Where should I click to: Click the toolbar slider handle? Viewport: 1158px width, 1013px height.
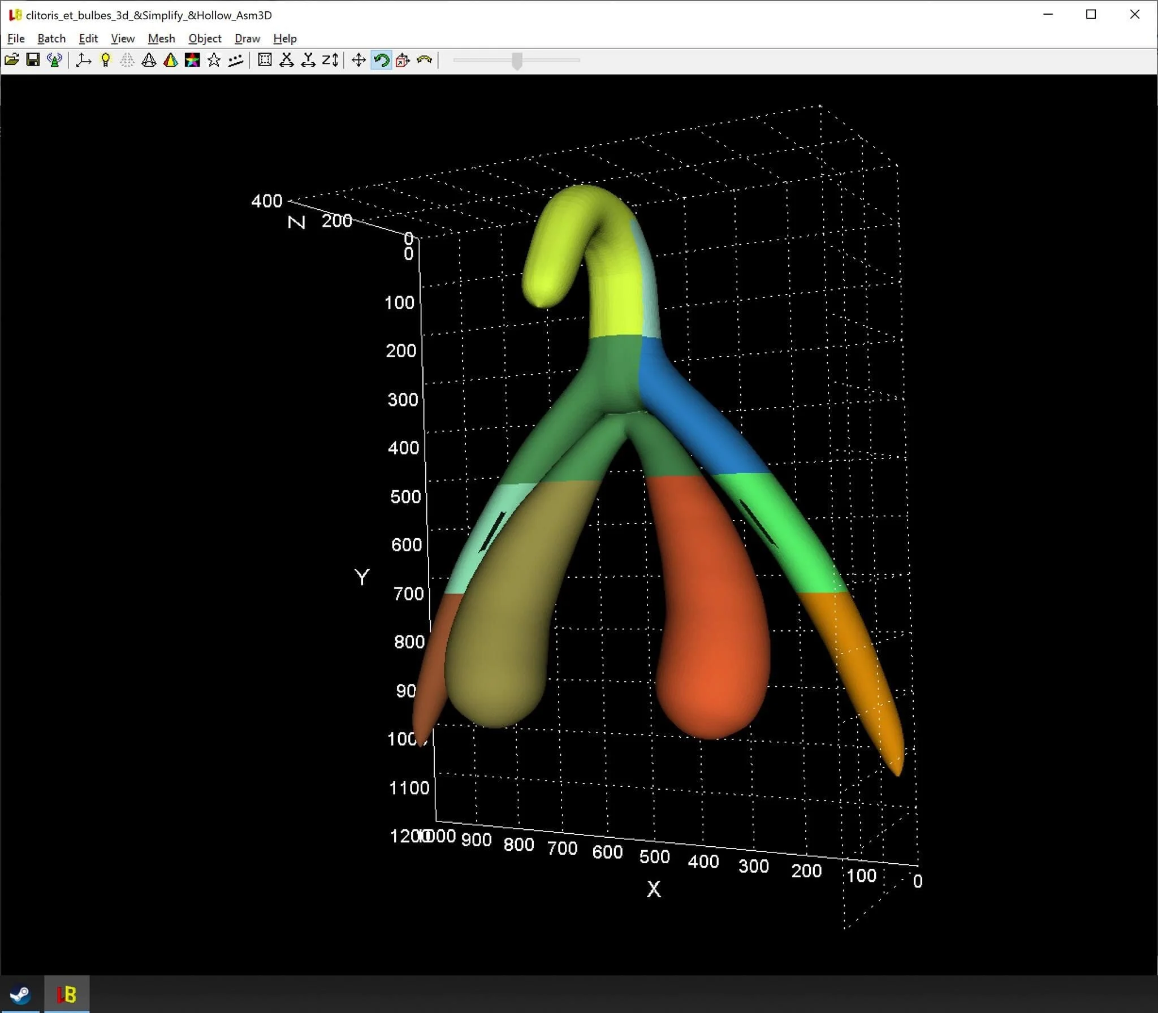(517, 60)
